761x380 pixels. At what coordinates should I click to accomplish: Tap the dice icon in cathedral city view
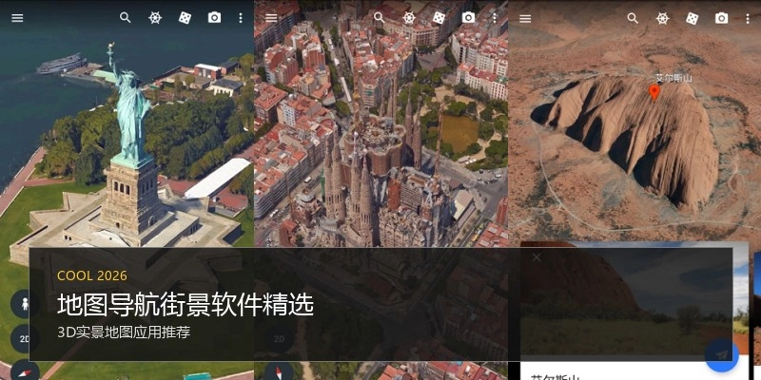pos(439,18)
